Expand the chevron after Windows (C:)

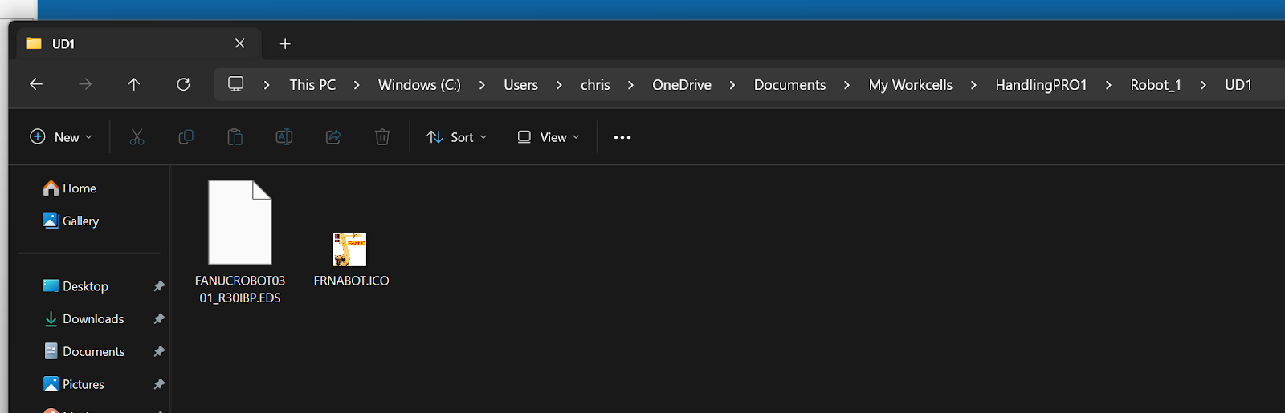[482, 85]
